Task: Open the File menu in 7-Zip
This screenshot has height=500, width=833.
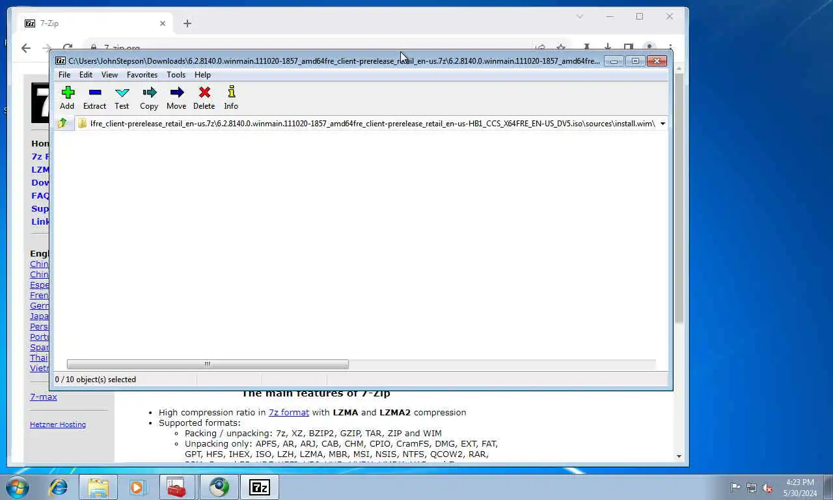Action: click(64, 75)
